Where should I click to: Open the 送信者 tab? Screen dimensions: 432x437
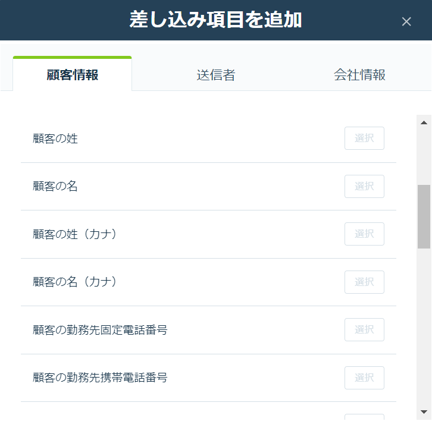coord(216,75)
